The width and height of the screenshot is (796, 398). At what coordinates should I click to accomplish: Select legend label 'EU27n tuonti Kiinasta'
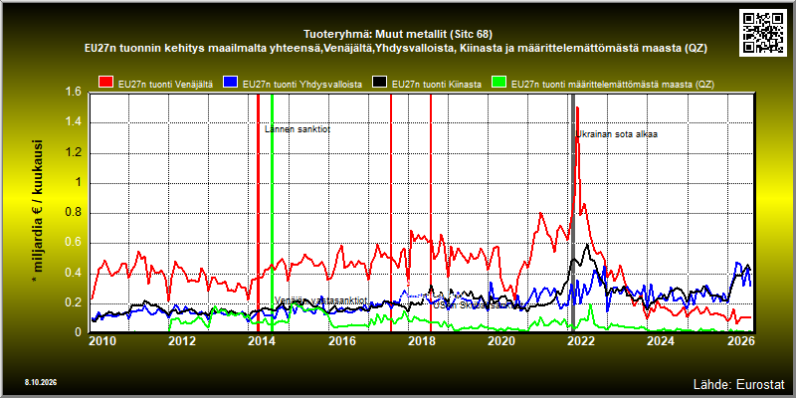pos(437,85)
